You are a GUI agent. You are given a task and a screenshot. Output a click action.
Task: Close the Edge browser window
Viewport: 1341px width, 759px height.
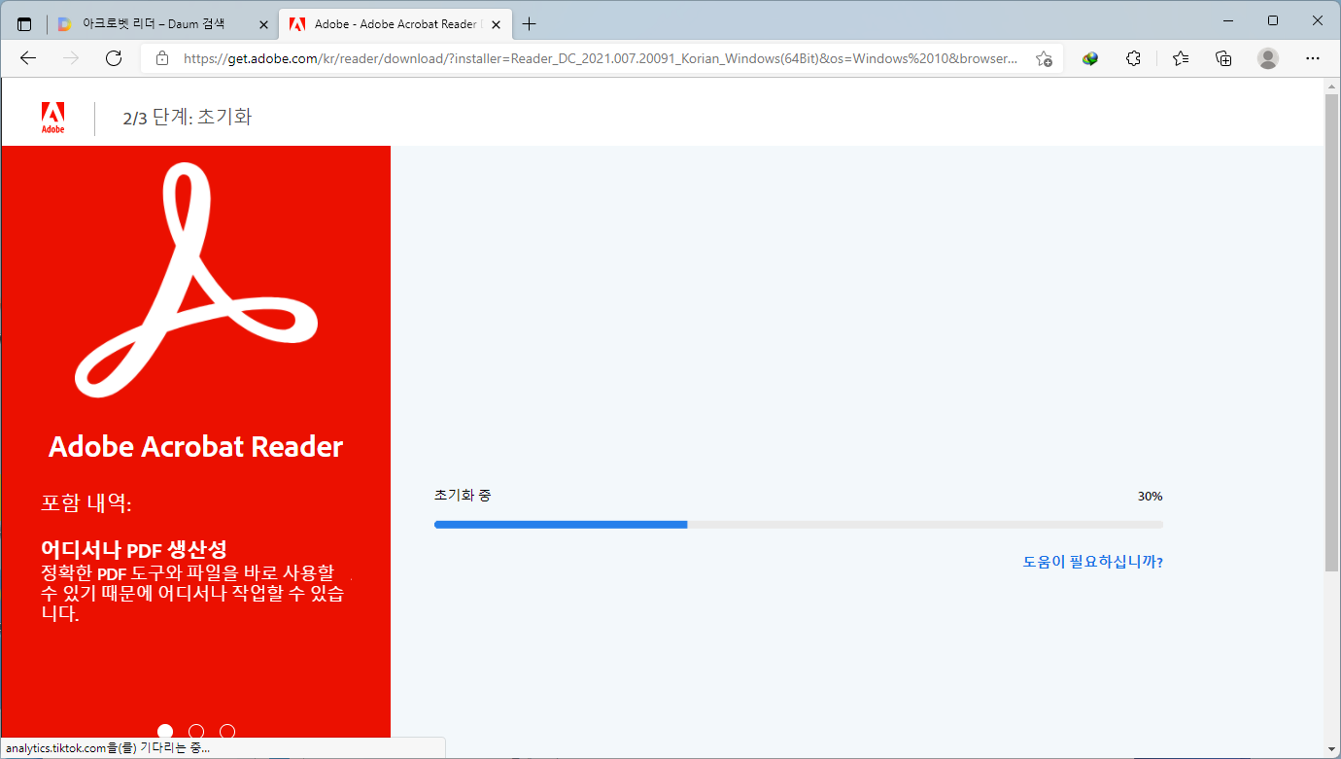pos(1318,20)
